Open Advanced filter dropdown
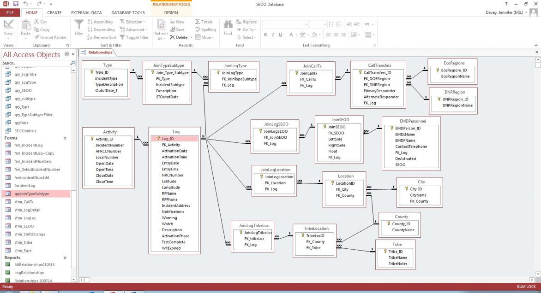Image resolution: width=541 pixels, height=293 pixels. (133, 29)
